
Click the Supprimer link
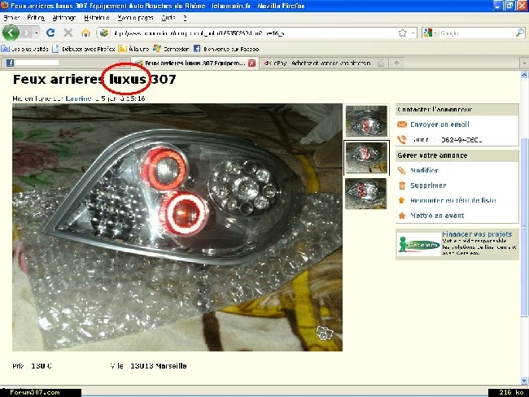(428, 185)
